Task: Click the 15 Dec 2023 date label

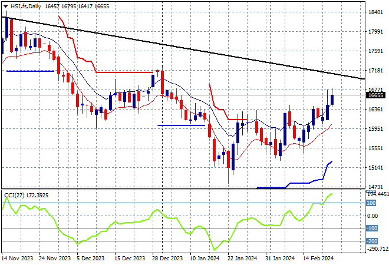Action: 130,259
